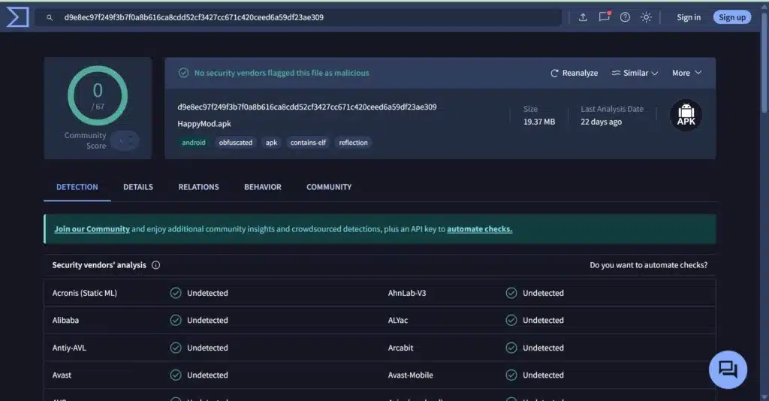Open the RELATIONS tab
The image size is (769, 401).
point(198,187)
